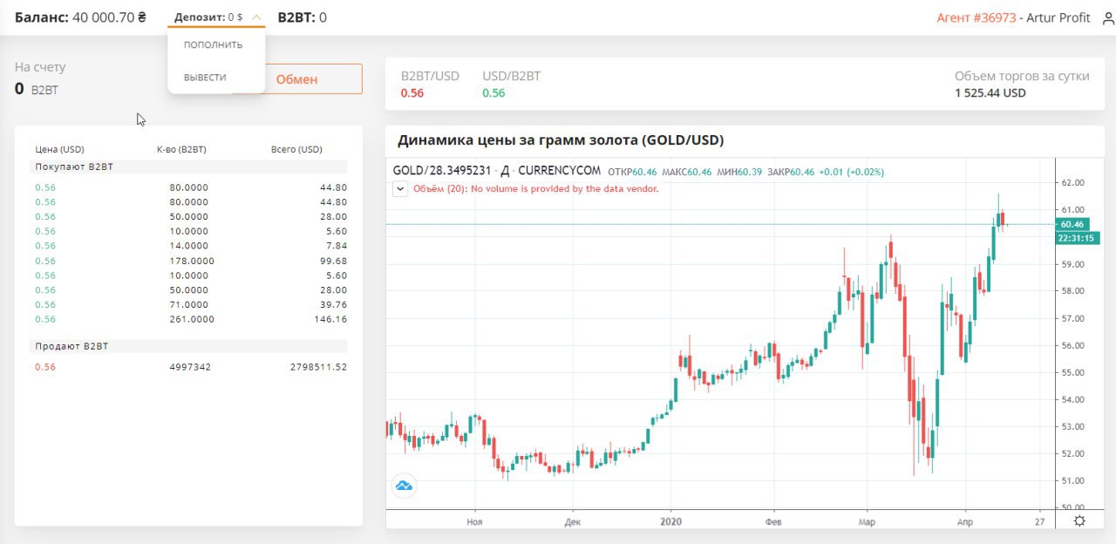Viewport: 1116px width, 544px height.
Task: Collapse the Депозит dropdown chevron
Action: click(255, 17)
